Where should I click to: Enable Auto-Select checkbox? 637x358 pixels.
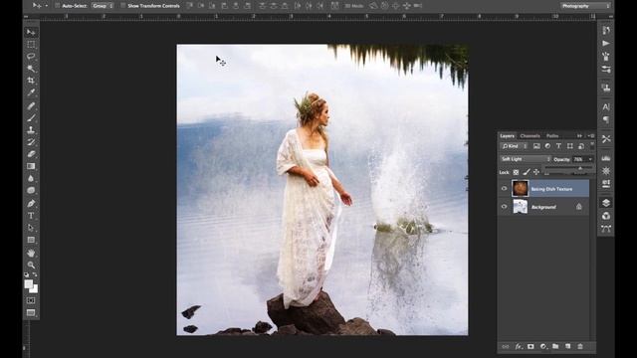[x=58, y=6]
